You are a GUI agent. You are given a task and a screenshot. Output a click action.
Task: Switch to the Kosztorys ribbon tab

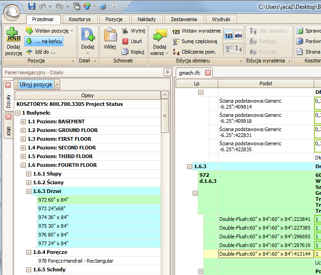(x=80, y=19)
